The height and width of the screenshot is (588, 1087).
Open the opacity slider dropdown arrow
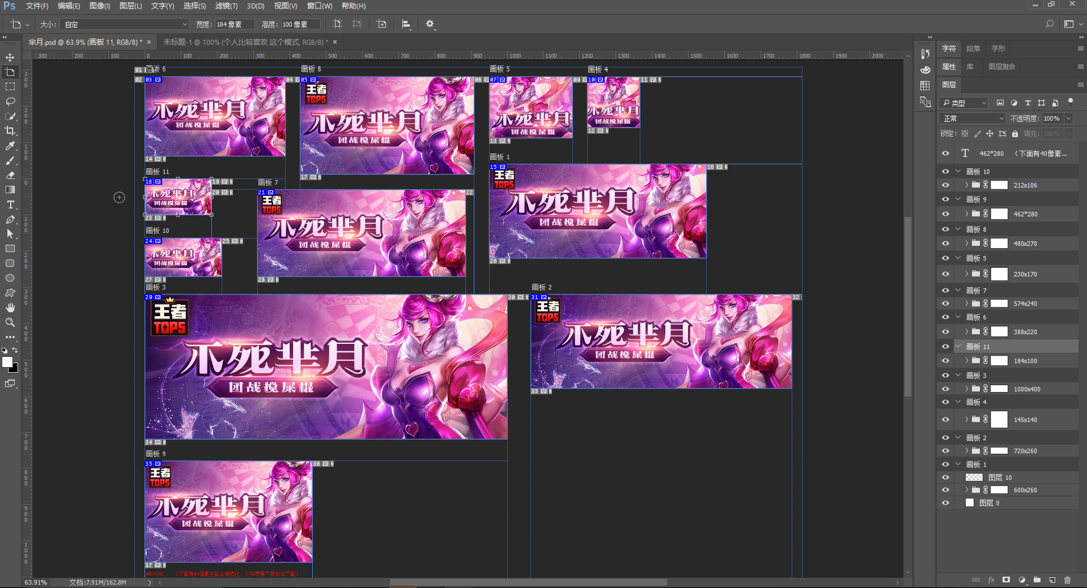[x=1069, y=118]
